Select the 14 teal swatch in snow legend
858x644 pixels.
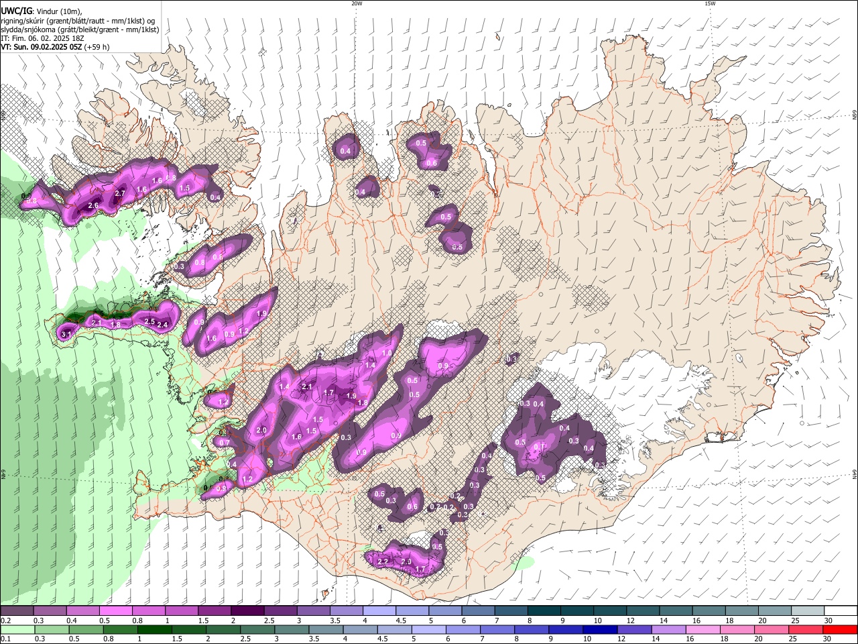[x=676, y=611]
